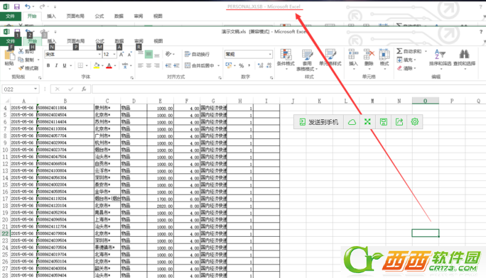Click the Name Box showing O22
The image size is (486, 278).
(x=22, y=89)
